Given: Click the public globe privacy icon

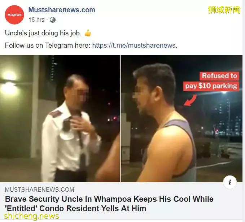Looking at the screenshot, I should tap(53, 20).
